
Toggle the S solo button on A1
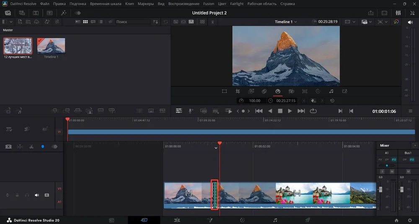pyautogui.click(x=382, y=171)
